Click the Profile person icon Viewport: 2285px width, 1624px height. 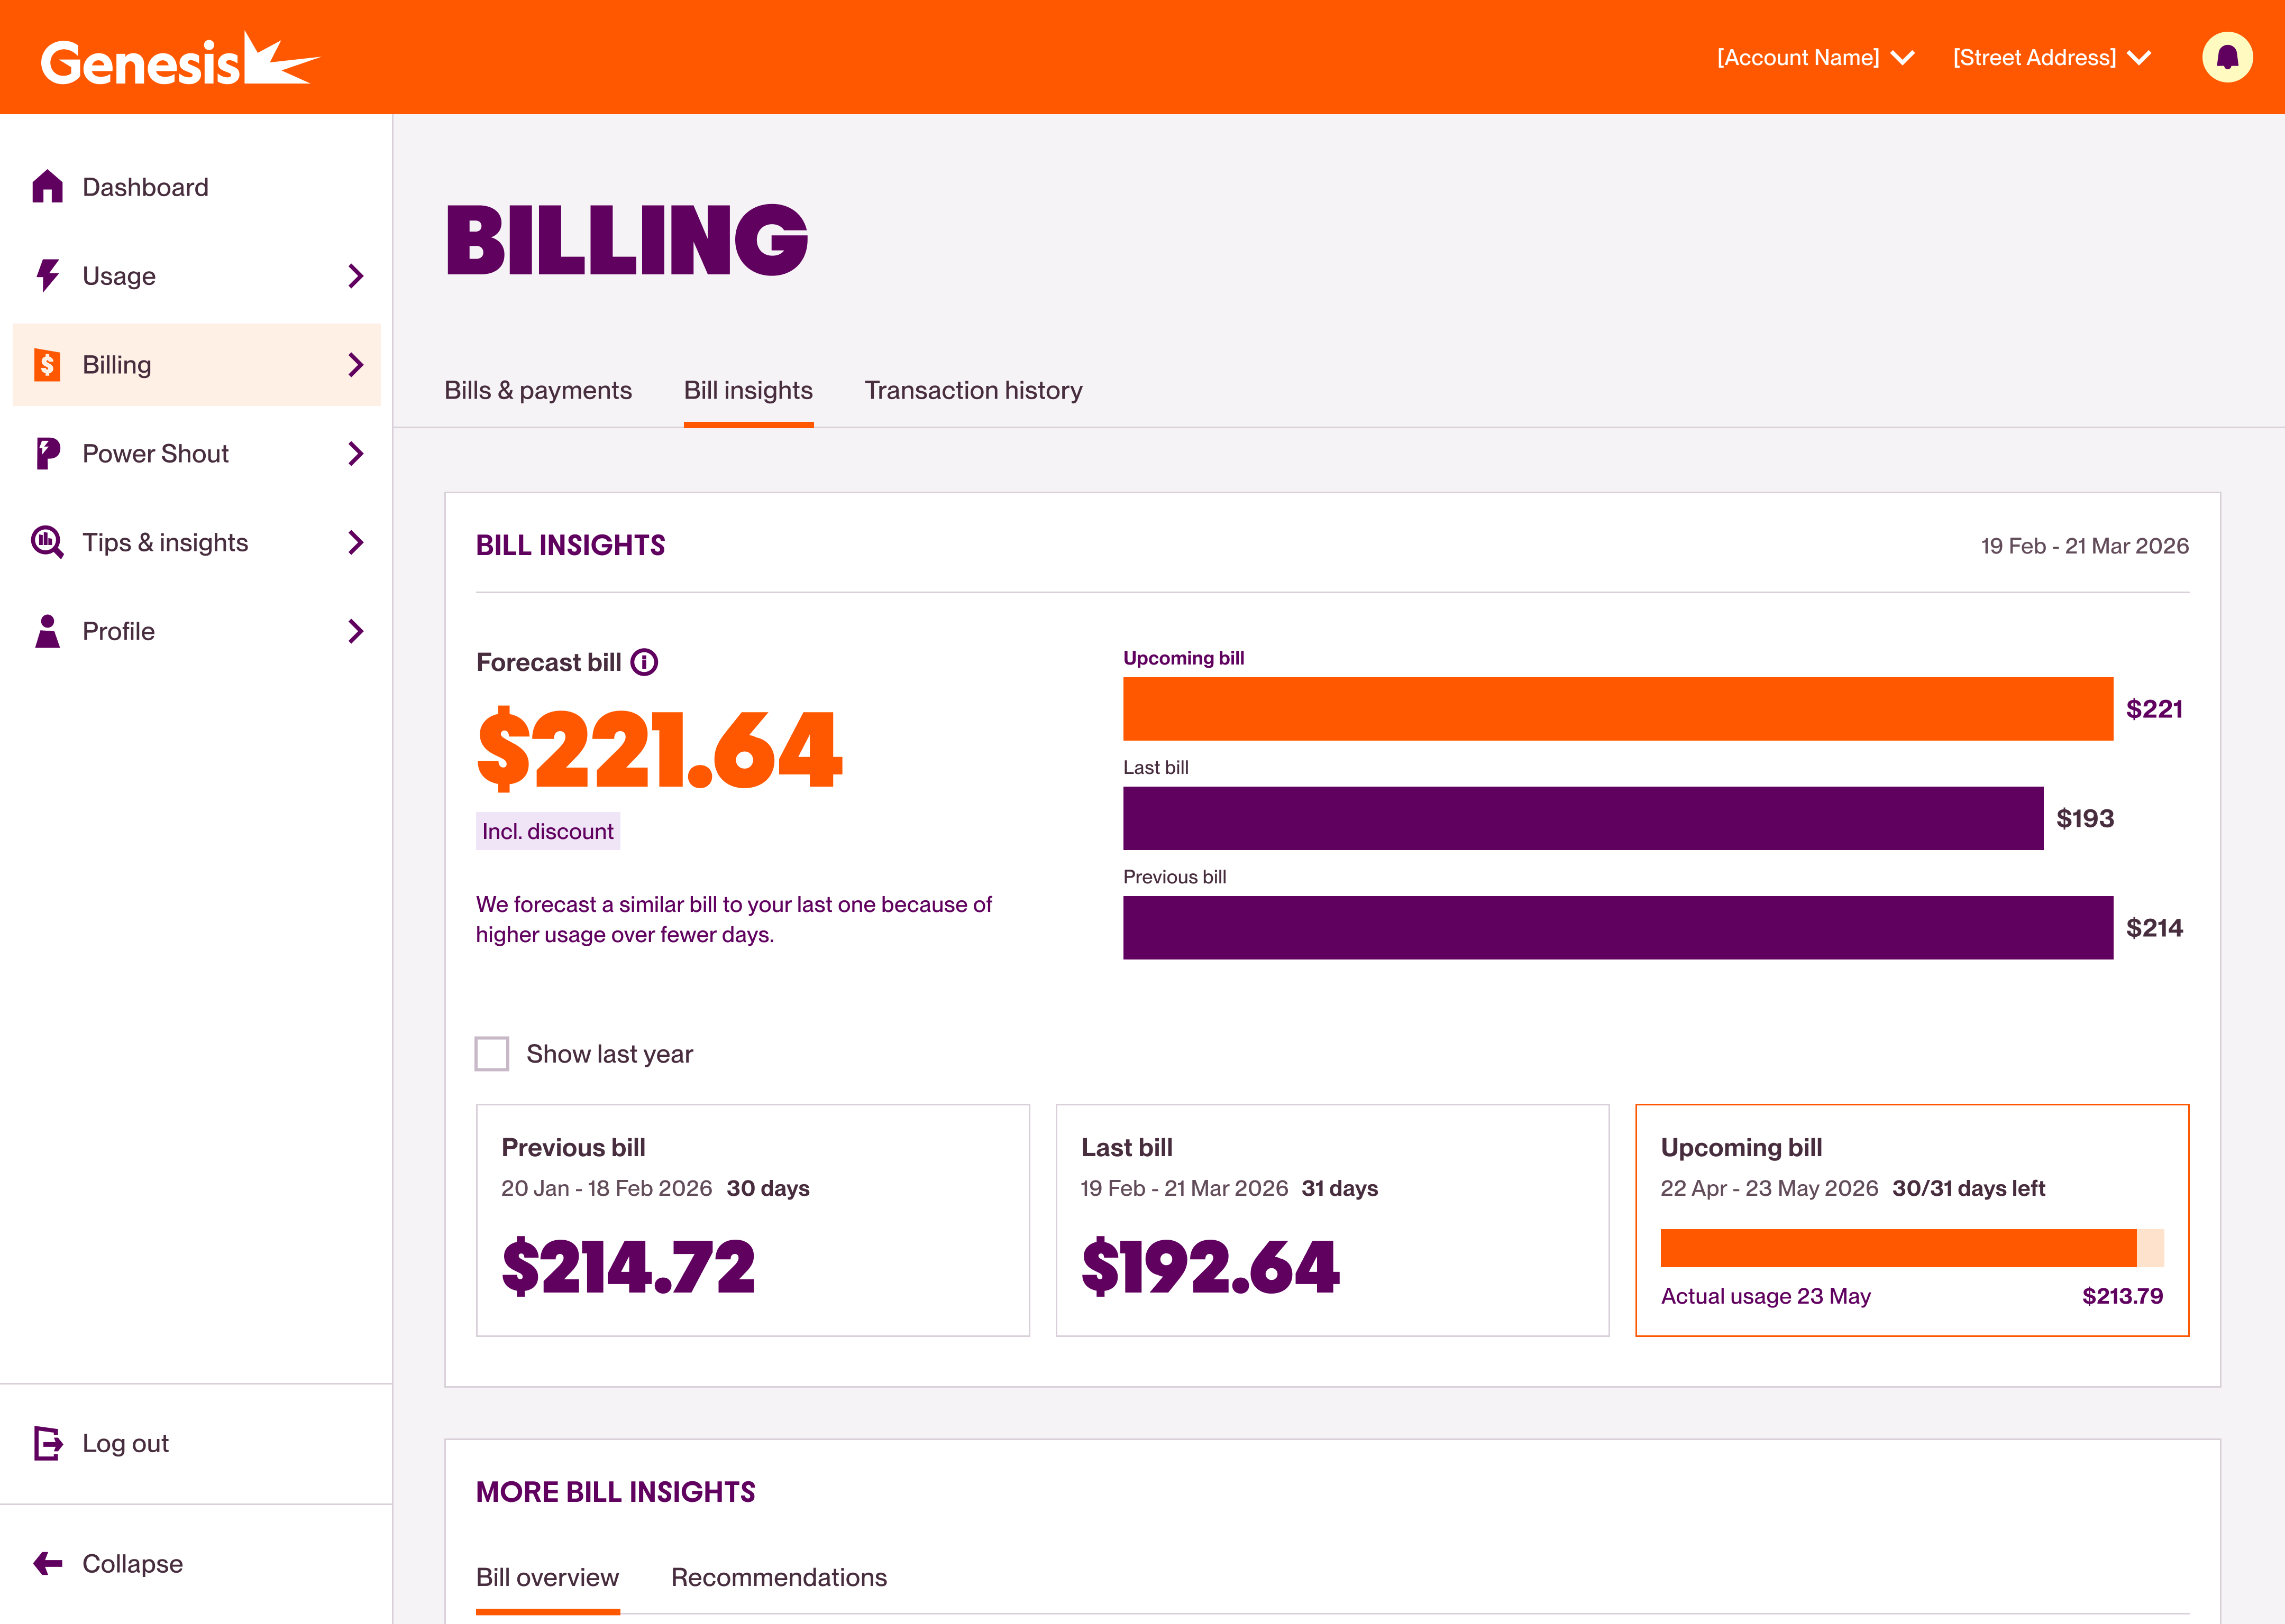click(x=47, y=631)
